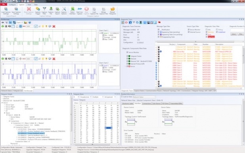
Task: Click the Filter button for diagnostic number
Action: pos(241,34)
